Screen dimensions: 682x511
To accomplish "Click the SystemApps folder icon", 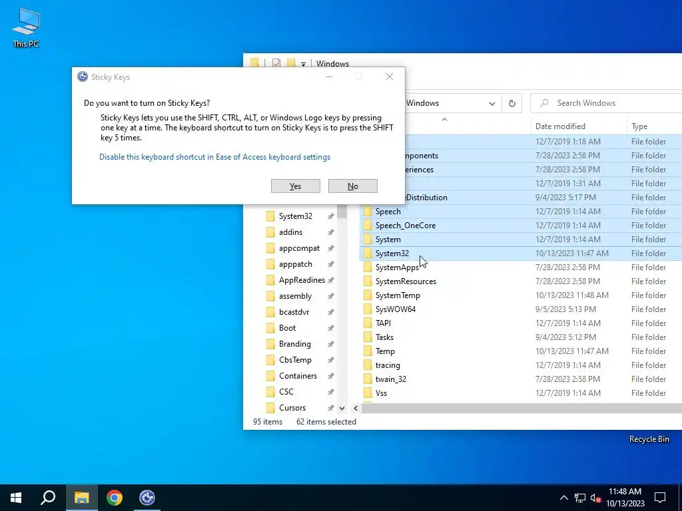I will (368, 267).
